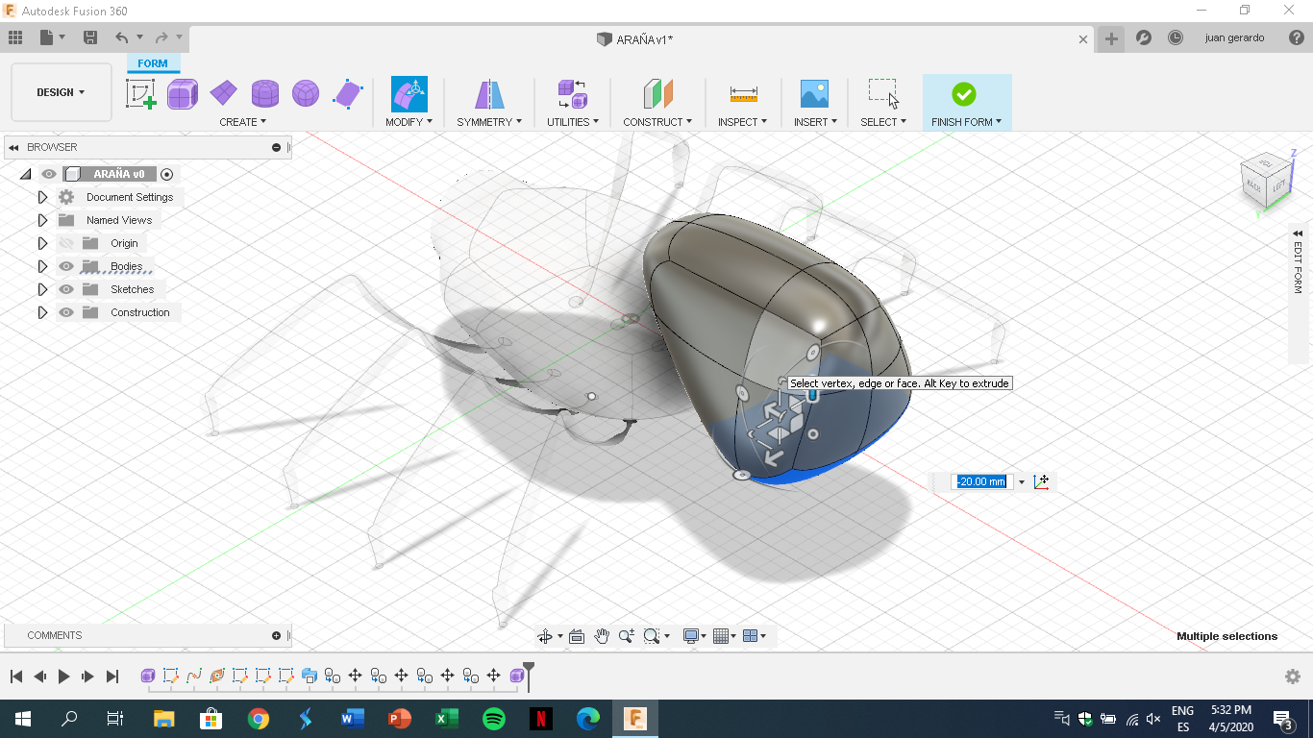Open the CREATE dropdown menu
The width and height of the screenshot is (1313, 738).
243,121
